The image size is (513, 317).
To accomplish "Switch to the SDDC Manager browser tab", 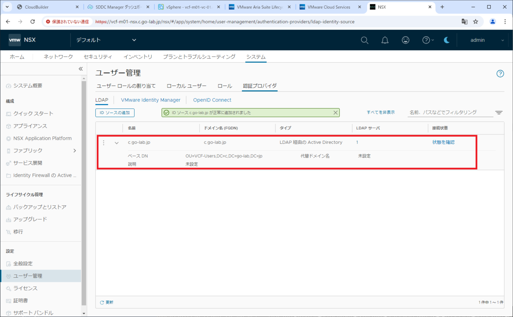I will [118, 7].
